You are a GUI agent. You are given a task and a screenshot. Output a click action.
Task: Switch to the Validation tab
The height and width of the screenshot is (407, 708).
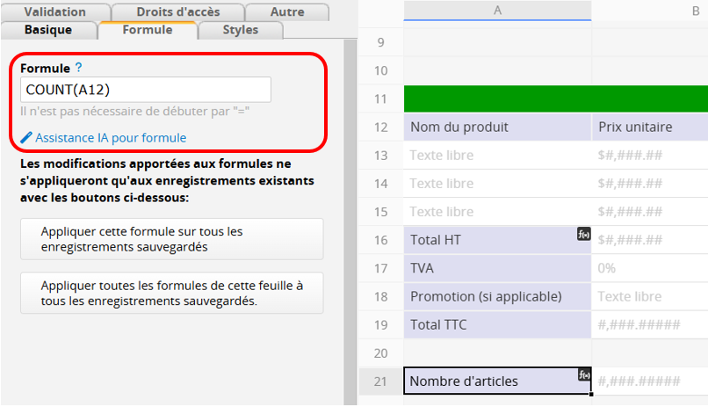(55, 12)
